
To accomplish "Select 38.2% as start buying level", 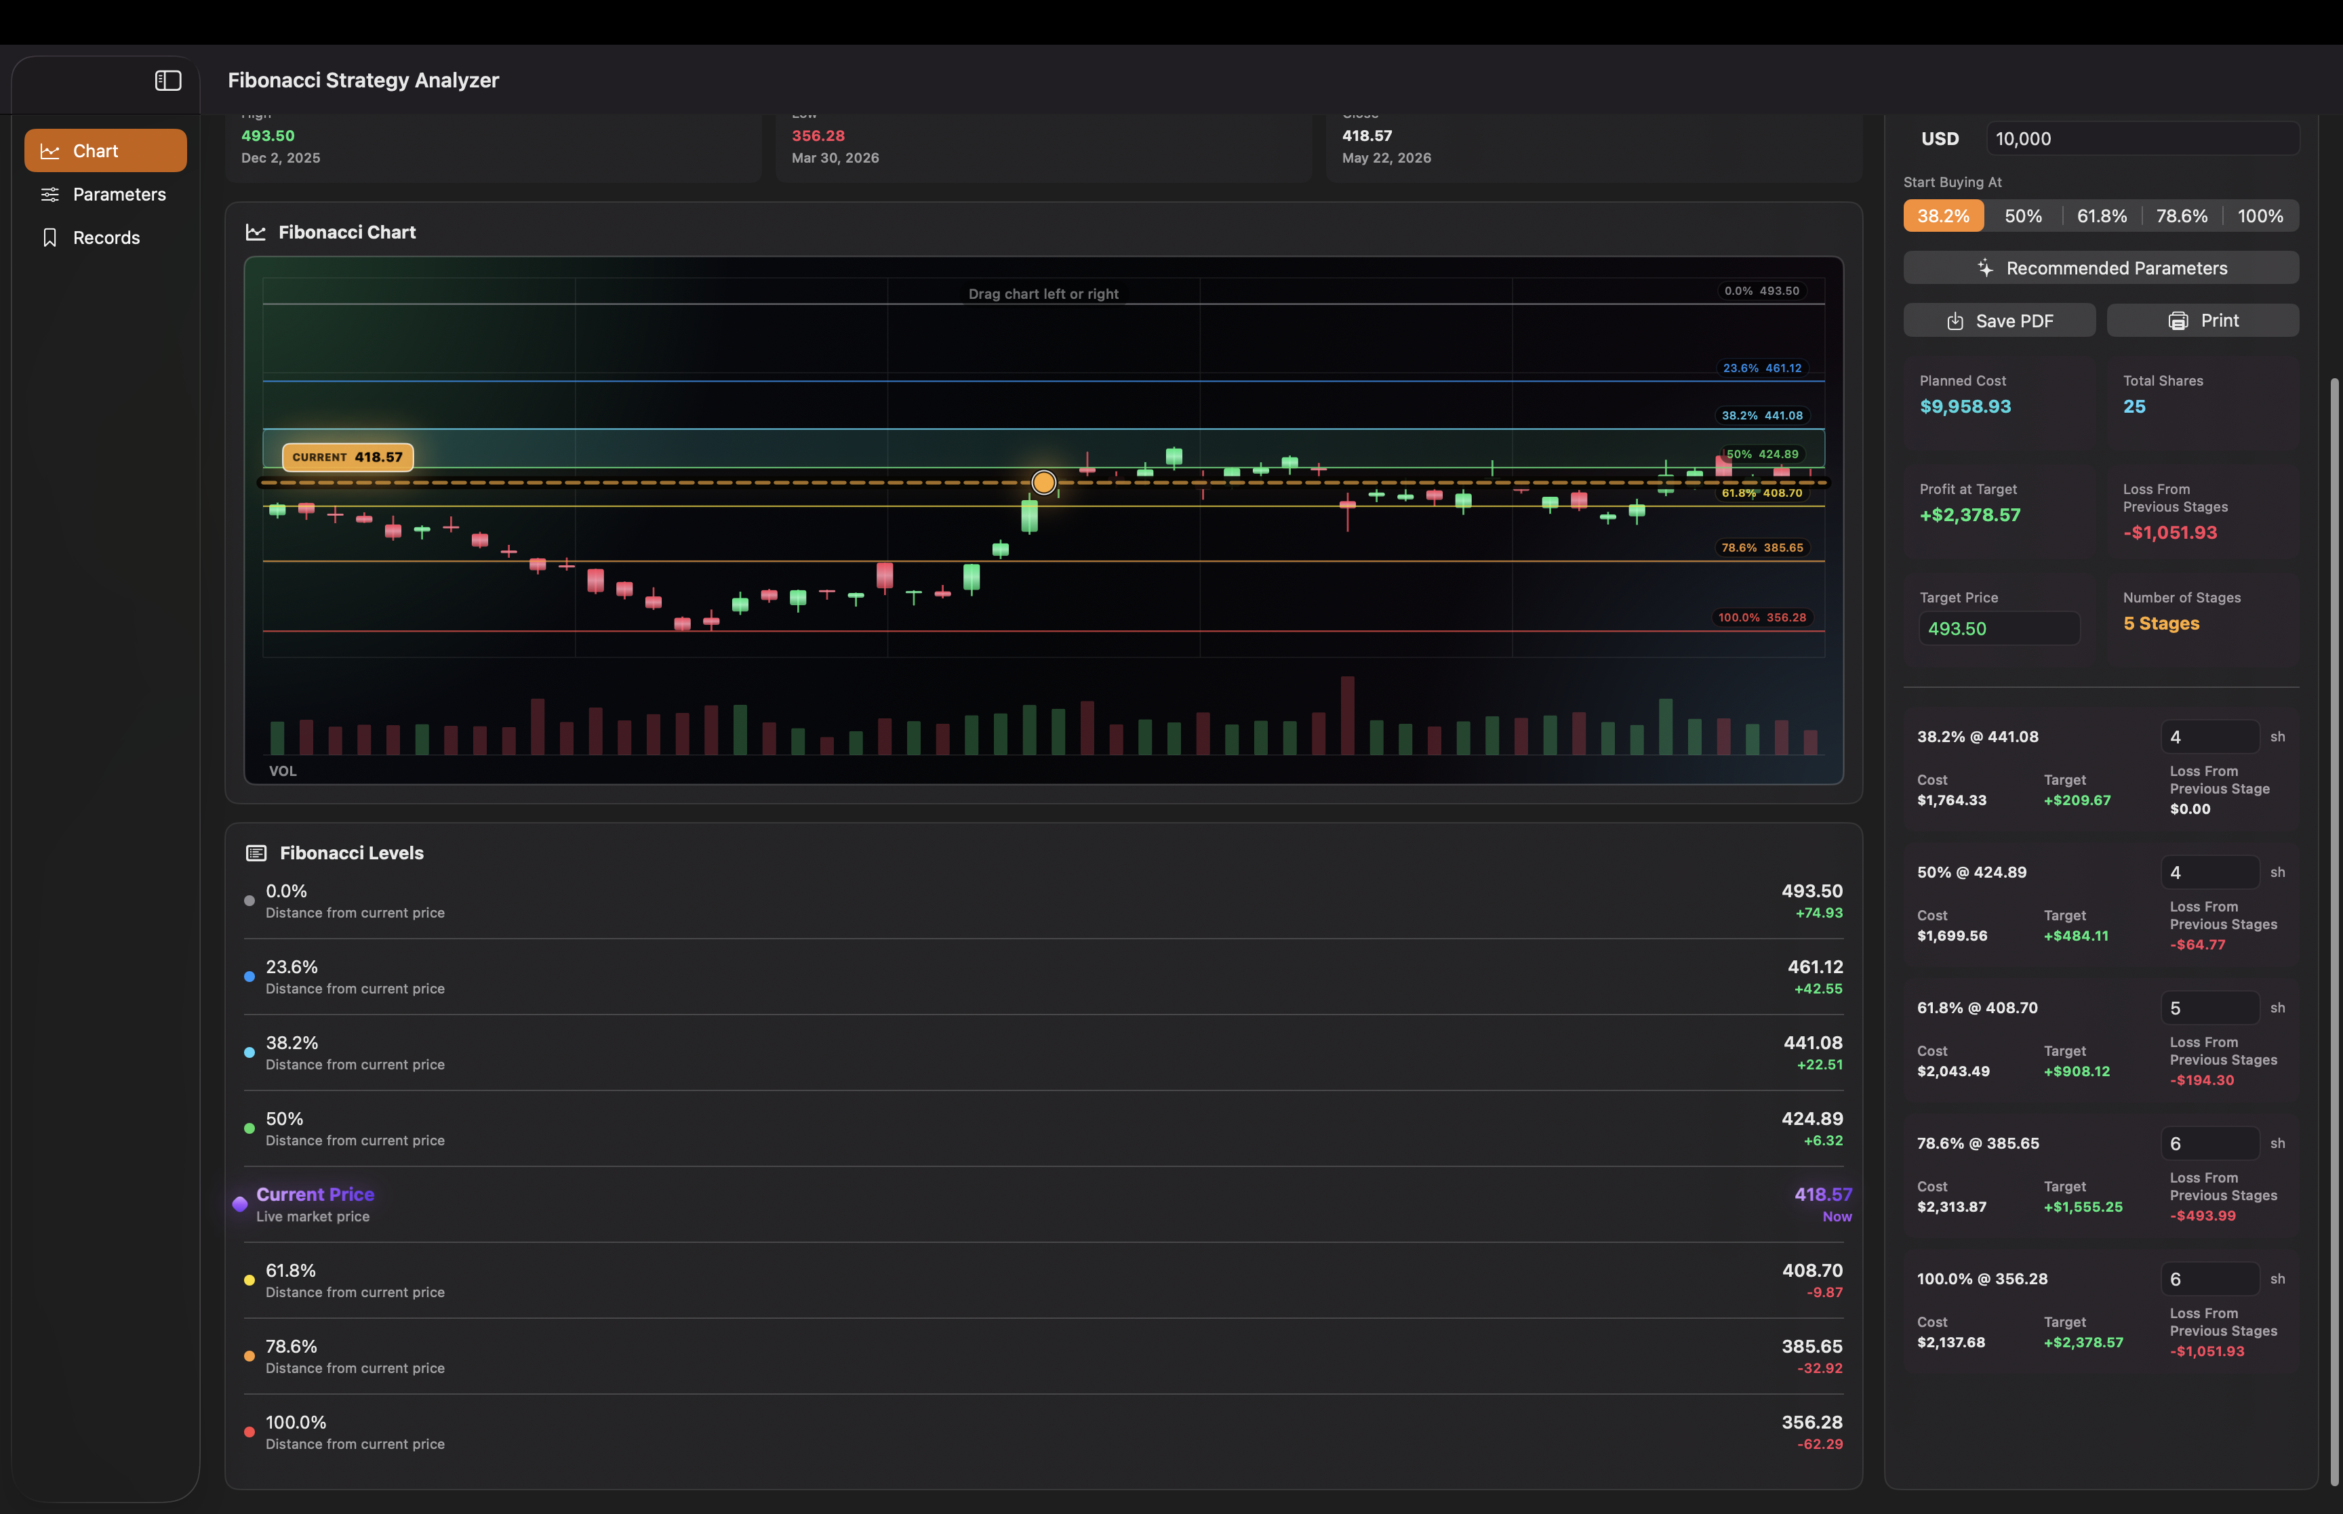I will 1943,216.
